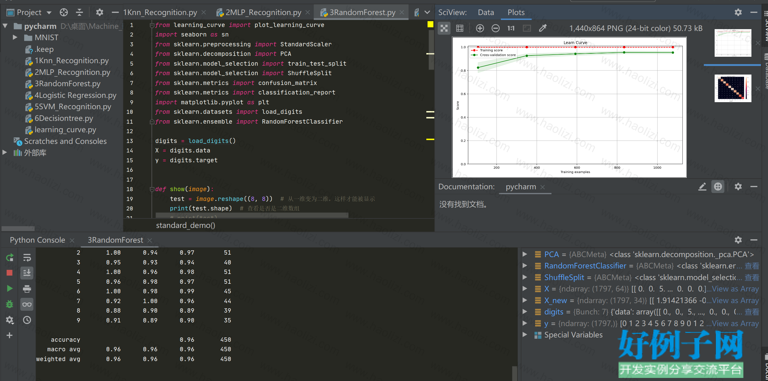Open SciView settings gear
Screen dimensions: 768x381
point(738,12)
